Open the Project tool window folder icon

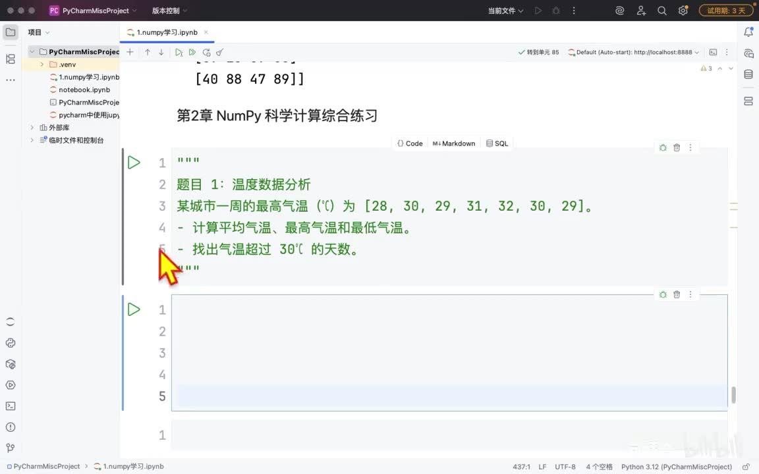(10, 32)
